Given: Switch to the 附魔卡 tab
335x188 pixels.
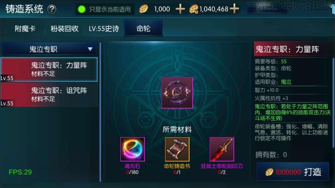Looking at the screenshot, I should pyautogui.click(x=25, y=29).
